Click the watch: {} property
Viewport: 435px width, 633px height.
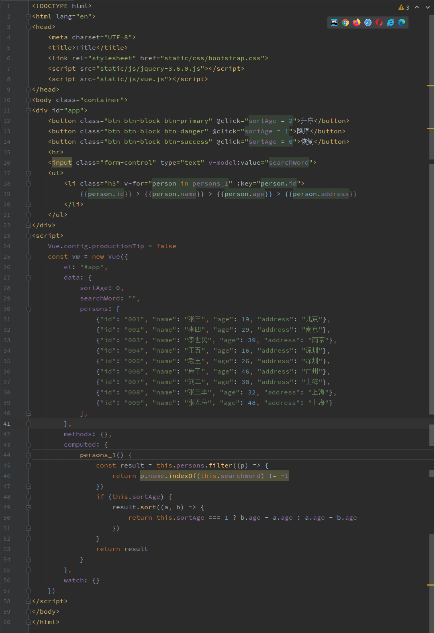(x=82, y=580)
